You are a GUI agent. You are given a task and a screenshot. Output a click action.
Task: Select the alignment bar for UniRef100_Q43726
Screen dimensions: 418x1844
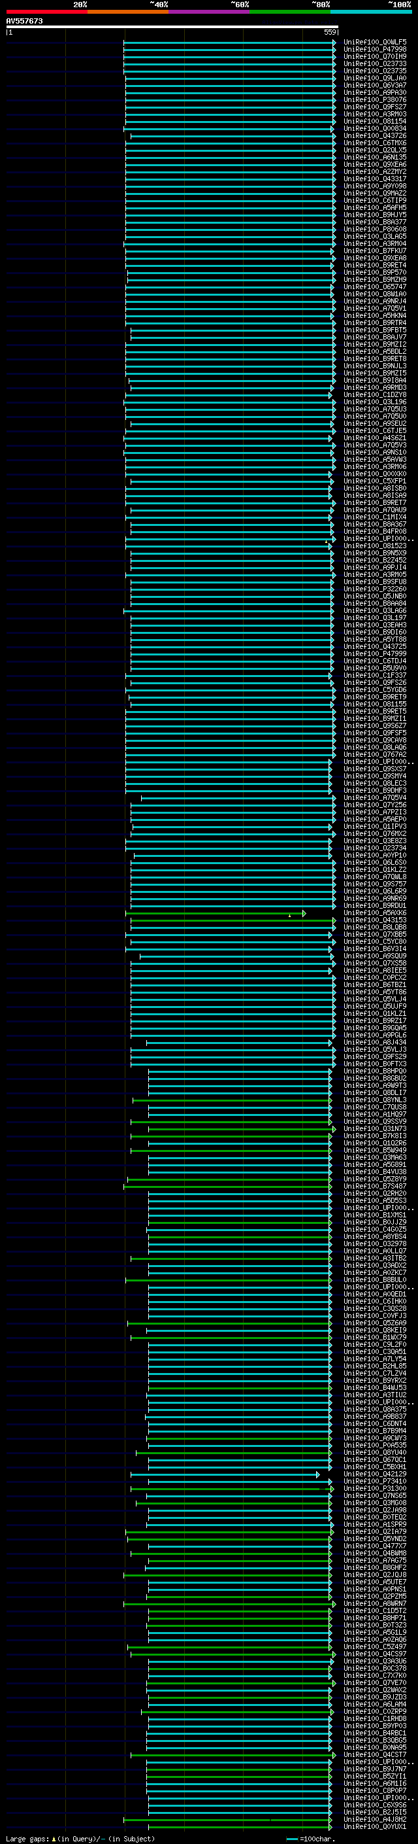point(233,136)
